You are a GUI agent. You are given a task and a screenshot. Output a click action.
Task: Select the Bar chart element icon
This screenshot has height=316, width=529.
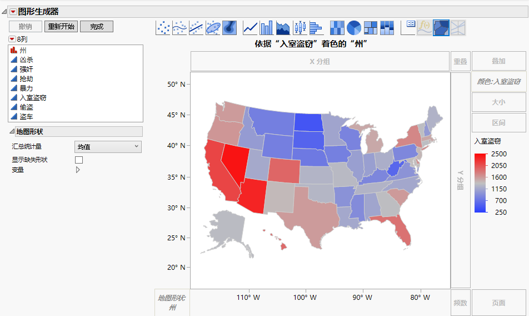click(267, 28)
